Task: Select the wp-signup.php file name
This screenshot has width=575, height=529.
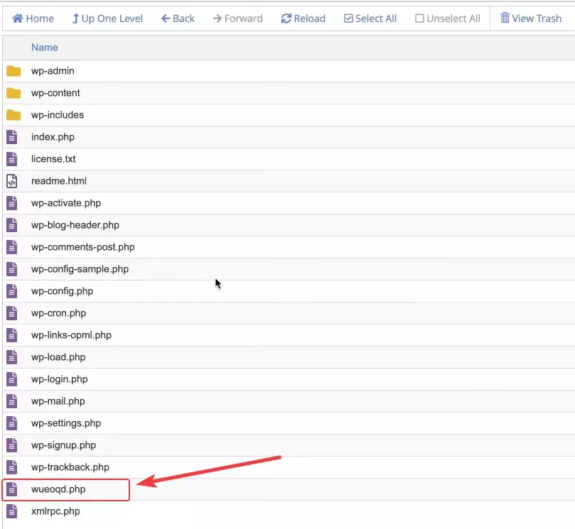Action: click(x=63, y=445)
